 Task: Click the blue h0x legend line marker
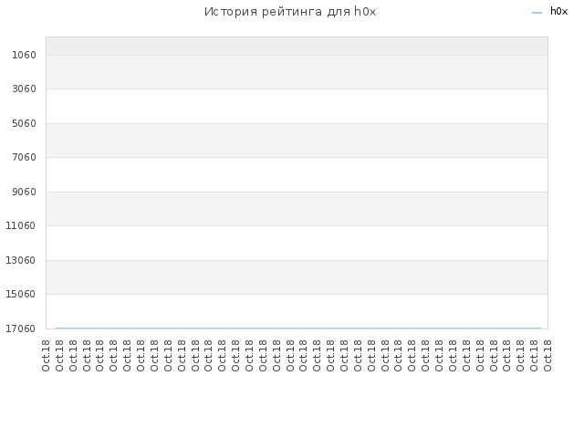coord(537,13)
